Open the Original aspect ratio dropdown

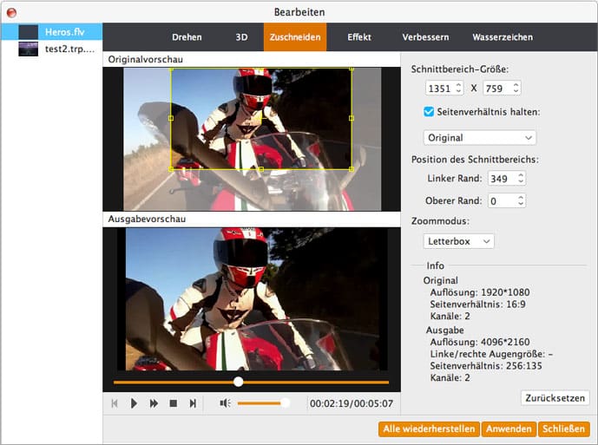coord(479,137)
